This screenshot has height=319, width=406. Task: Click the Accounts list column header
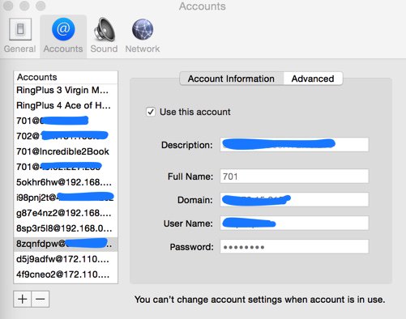pos(66,77)
